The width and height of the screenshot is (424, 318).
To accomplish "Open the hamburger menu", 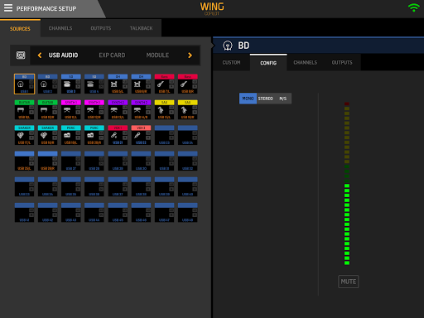I will 8,8.
